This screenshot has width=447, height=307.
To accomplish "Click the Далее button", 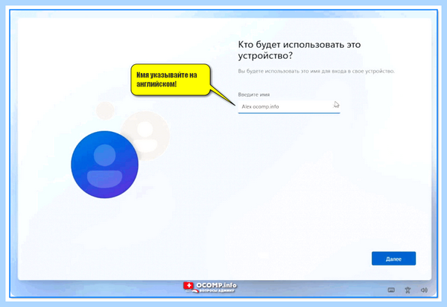I will tap(393, 259).
